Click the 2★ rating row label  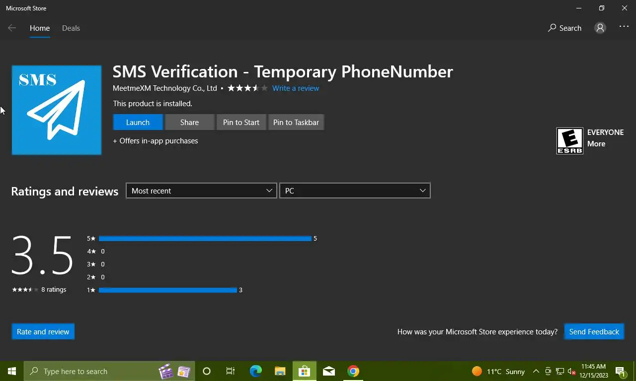[91, 277]
